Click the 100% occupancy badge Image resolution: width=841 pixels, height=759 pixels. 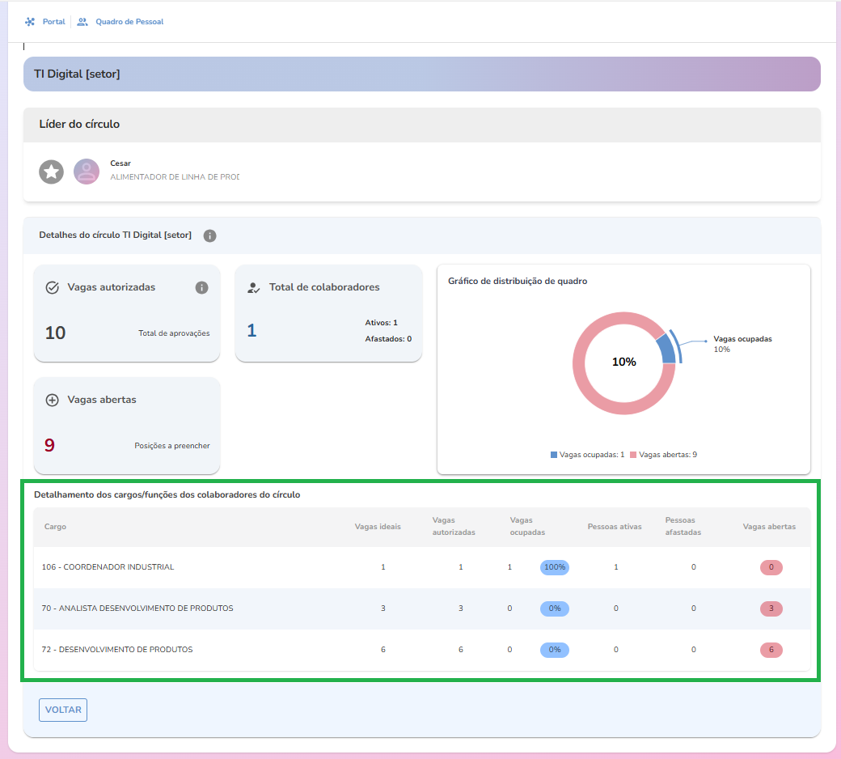(555, 567)
